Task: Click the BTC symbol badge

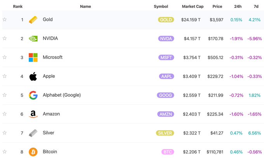Action: coord(168,152)
